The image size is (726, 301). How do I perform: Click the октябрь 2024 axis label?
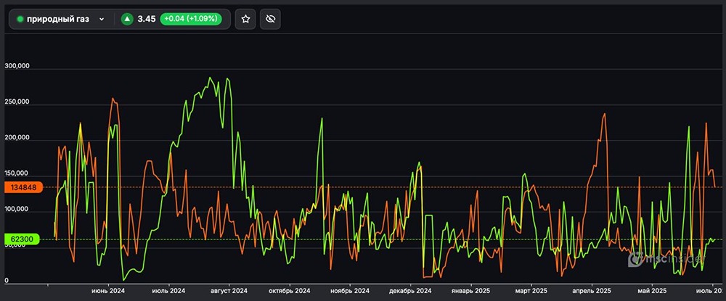(x=289, y=290)
